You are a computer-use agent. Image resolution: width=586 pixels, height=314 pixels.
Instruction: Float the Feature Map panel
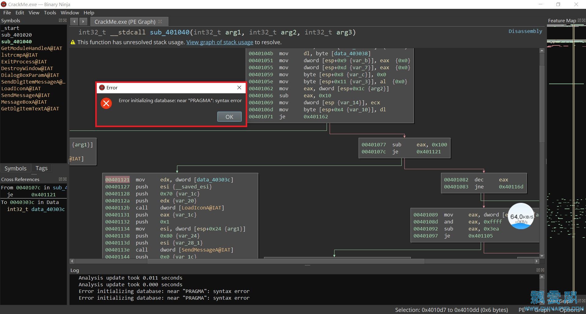point(579,20)
